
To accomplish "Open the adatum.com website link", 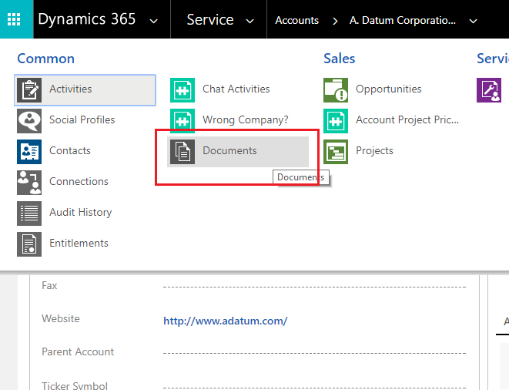I will [225, 321].
